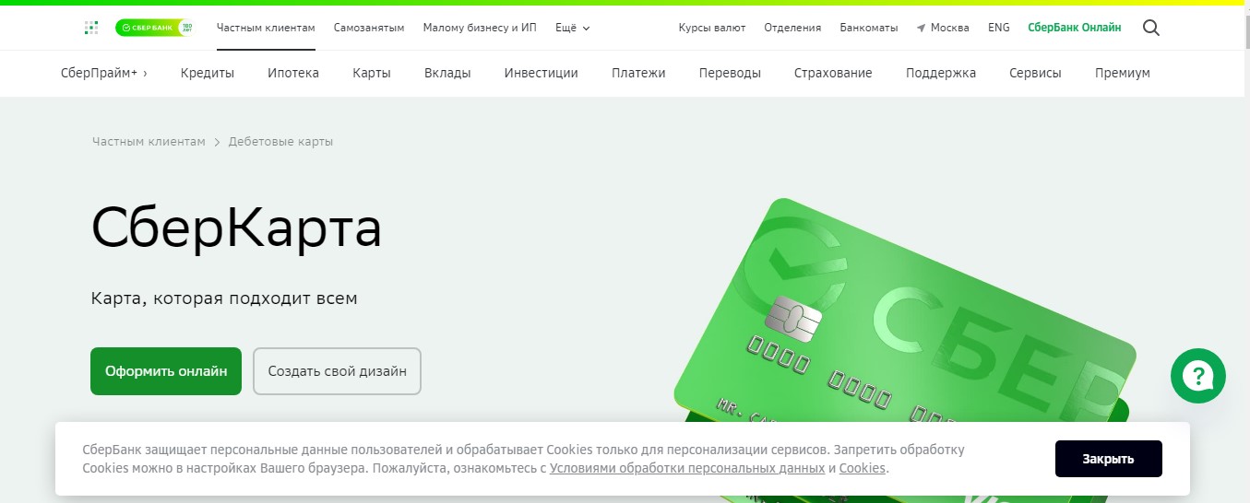Switch language to ENG
Viewport: 1250px width, 503px height.
coord(999,28)
